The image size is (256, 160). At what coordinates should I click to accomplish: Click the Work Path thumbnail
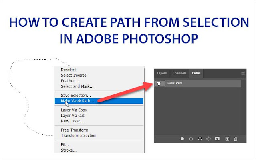click(x=160, y=84)
